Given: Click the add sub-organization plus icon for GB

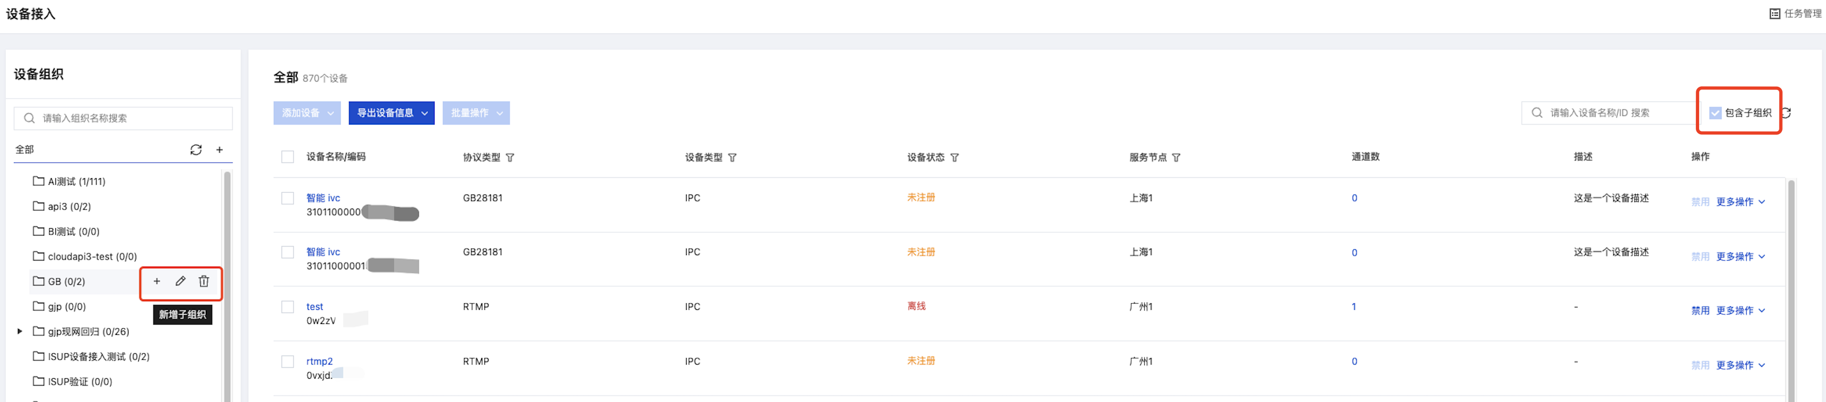Looking at the screenshot, I should click(157, 282).
